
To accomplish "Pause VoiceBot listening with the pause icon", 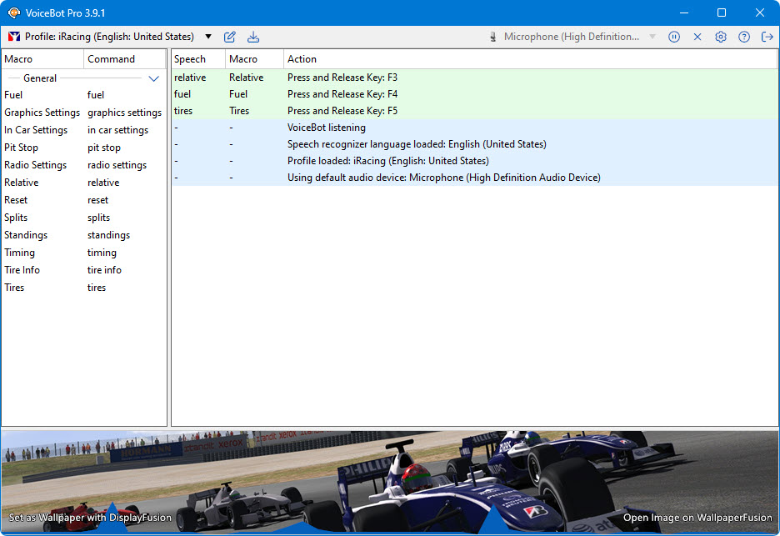I will click(674, 37).
